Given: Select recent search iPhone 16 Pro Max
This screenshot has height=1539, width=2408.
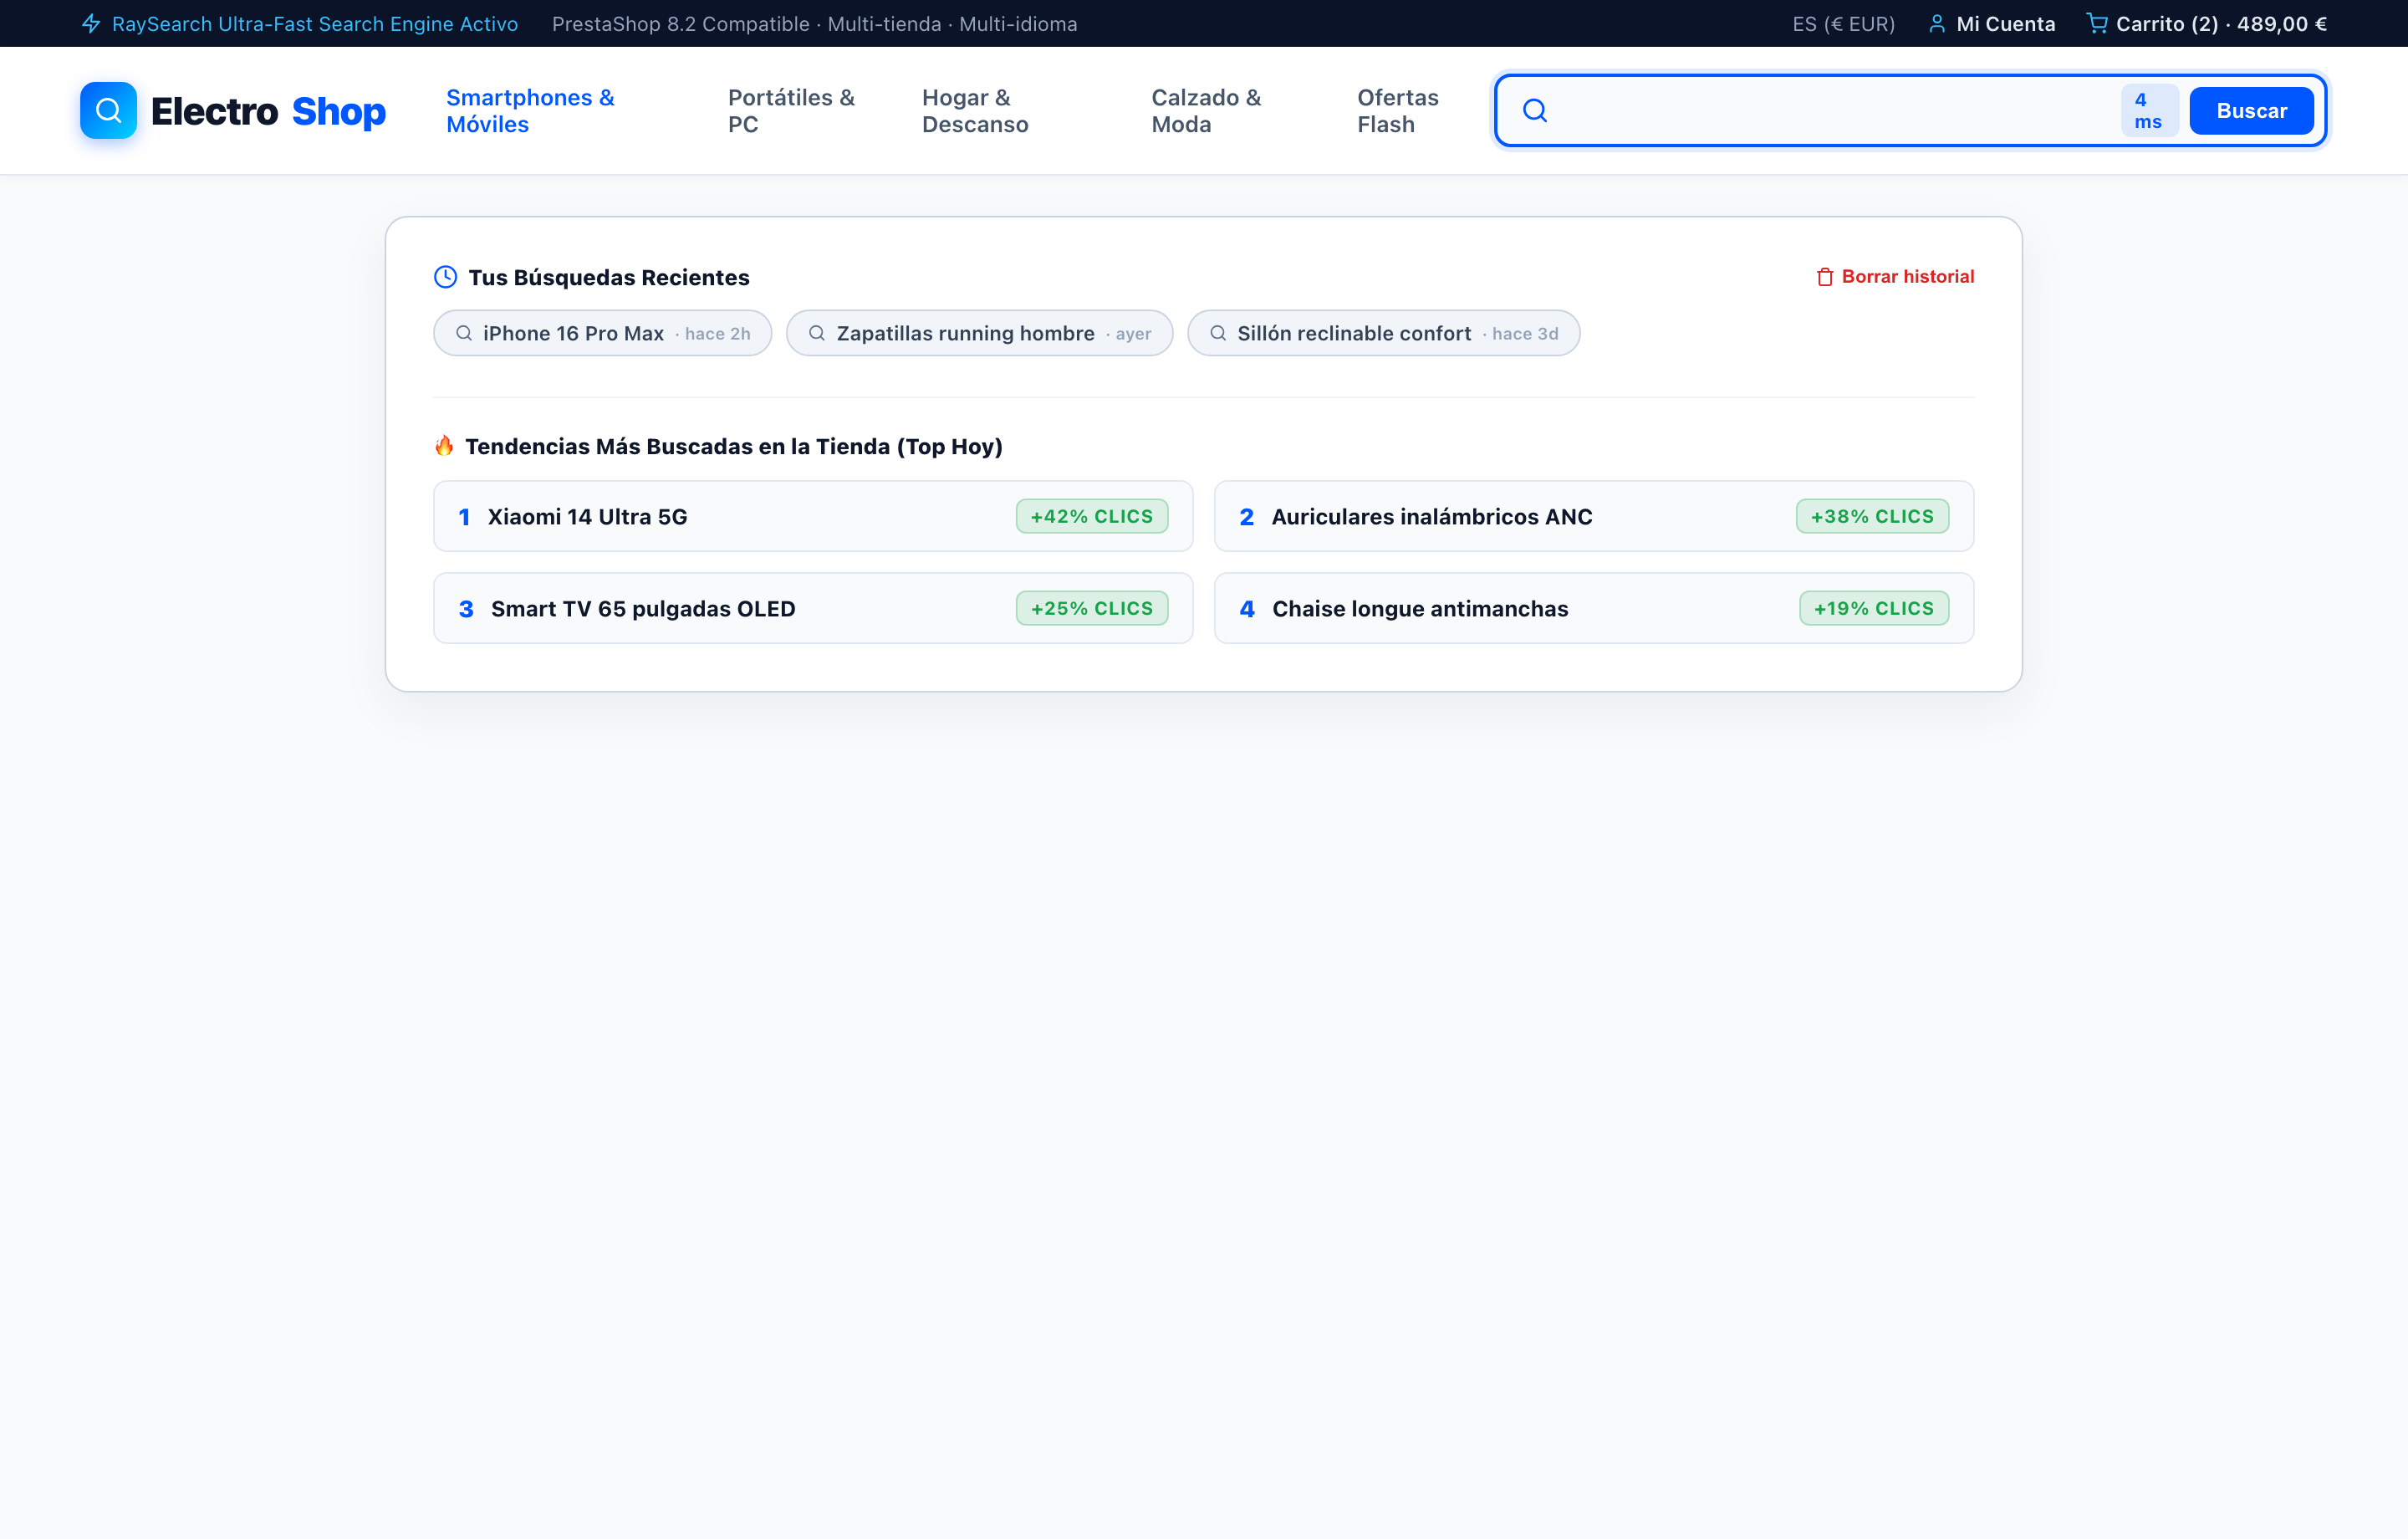Looking at the screenshot, I should [x=602, y=333].
